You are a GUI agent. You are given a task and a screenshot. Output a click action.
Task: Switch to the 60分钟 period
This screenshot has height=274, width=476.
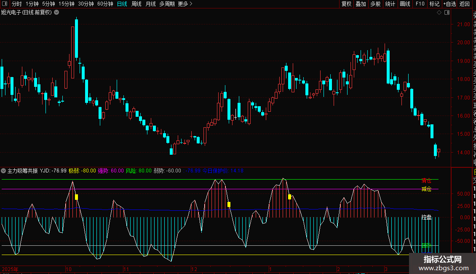[105, 4]
